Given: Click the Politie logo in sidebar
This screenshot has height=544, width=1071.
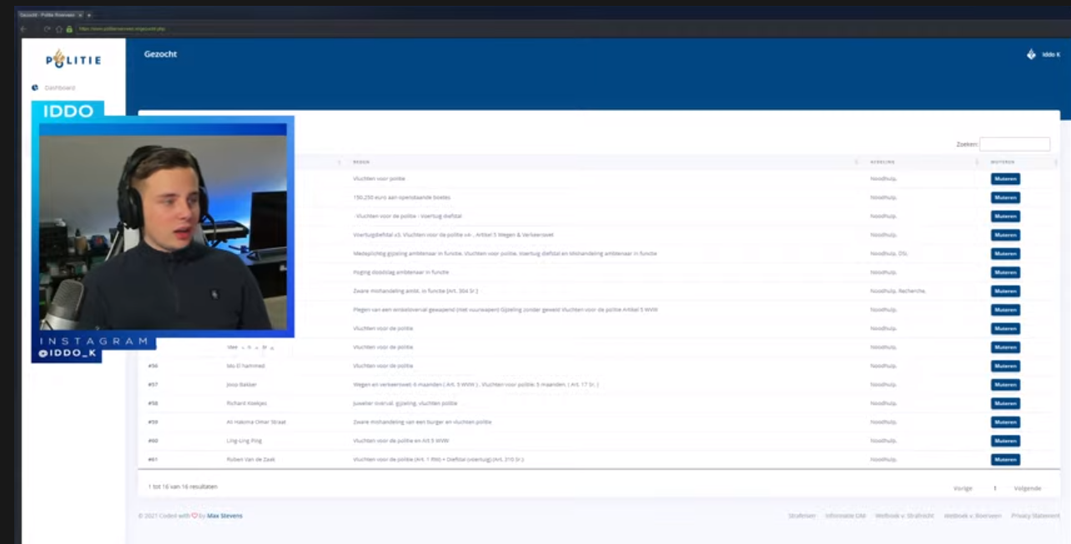Looking at the screenshot, I should coord(73,59).
